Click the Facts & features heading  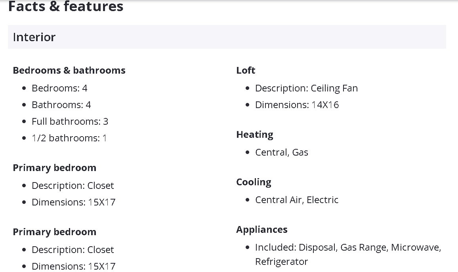(66, 6)
